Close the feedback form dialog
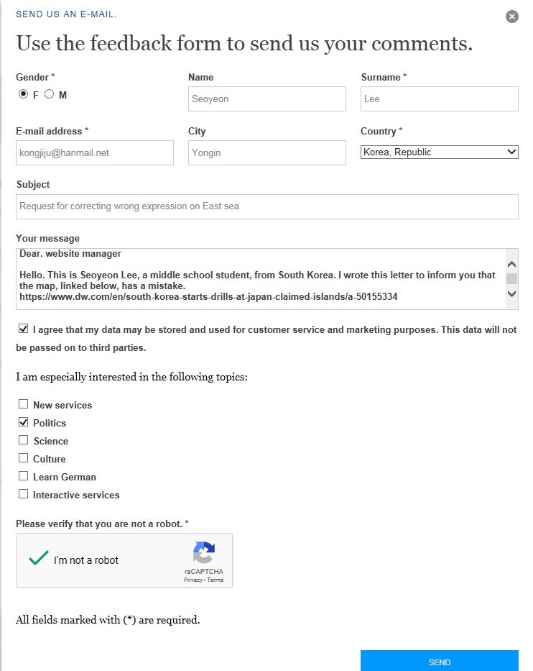 click(511, 17)
